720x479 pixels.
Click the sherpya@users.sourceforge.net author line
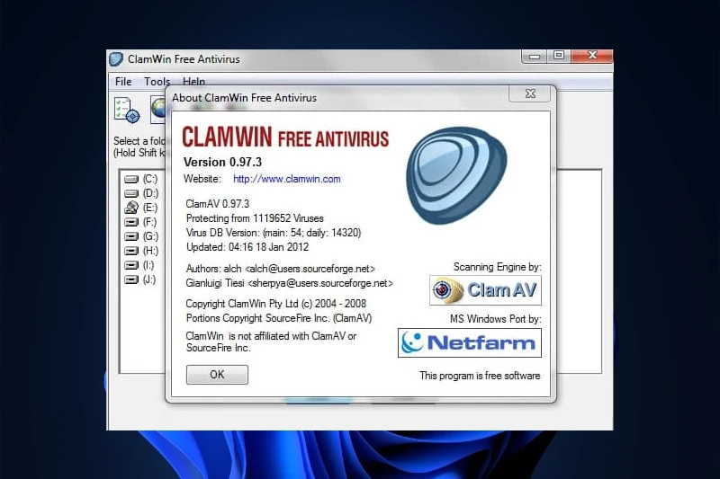[289, 283]
